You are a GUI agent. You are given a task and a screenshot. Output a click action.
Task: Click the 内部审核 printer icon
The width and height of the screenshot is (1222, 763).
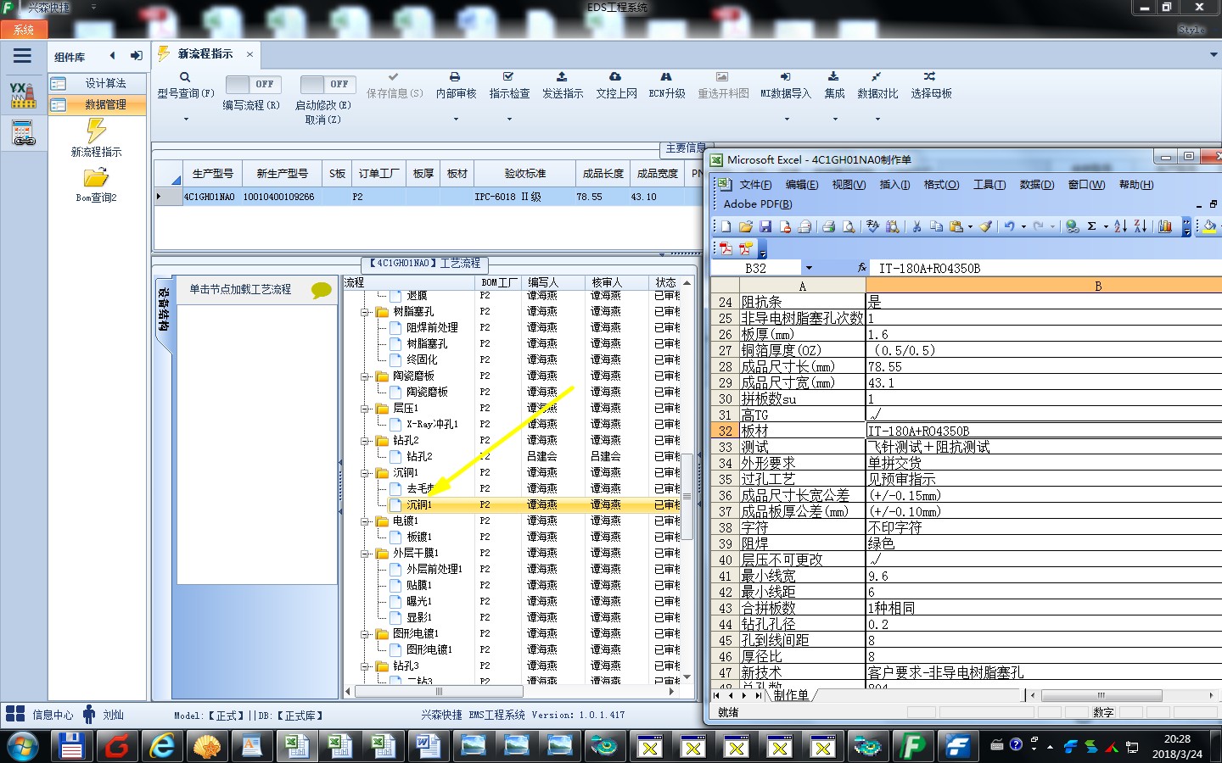tap(455, 77)
